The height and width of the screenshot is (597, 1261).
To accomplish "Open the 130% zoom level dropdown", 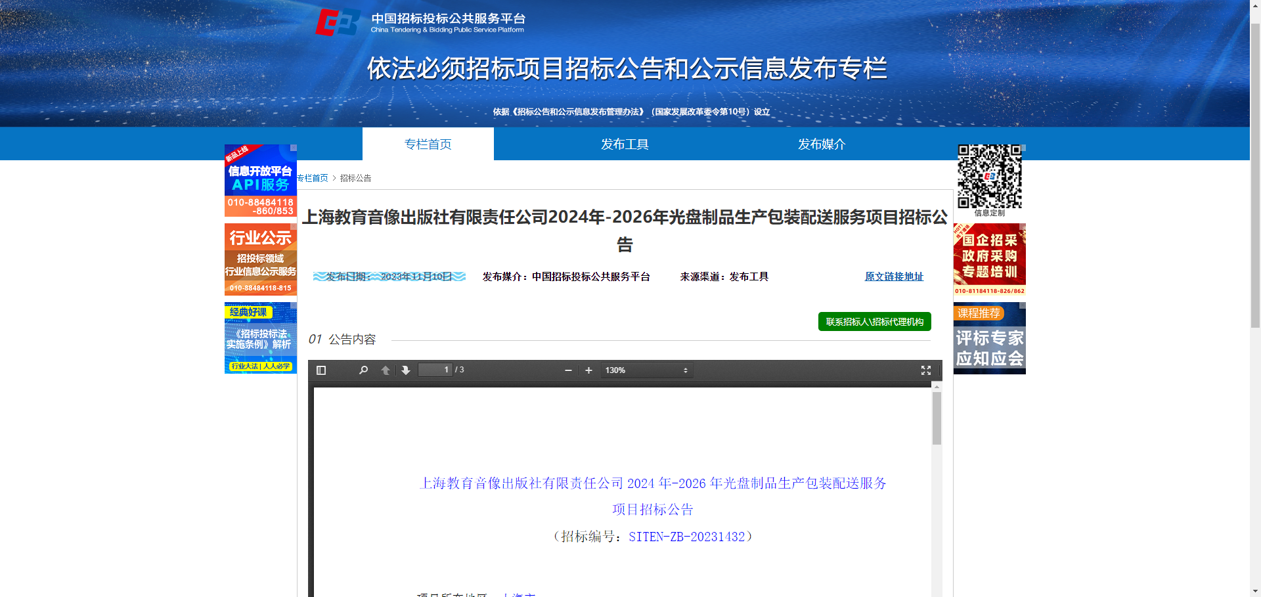I will coord(646,370).
